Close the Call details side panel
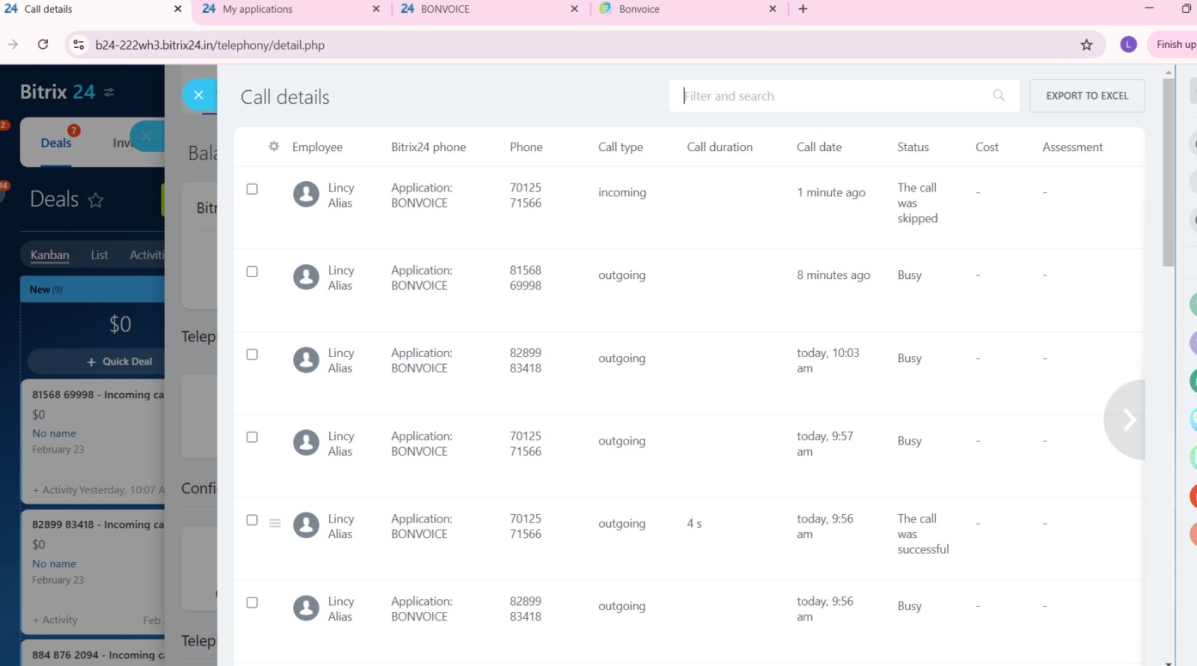Screen dimensions: 1197x666 [x=198, y=95]
